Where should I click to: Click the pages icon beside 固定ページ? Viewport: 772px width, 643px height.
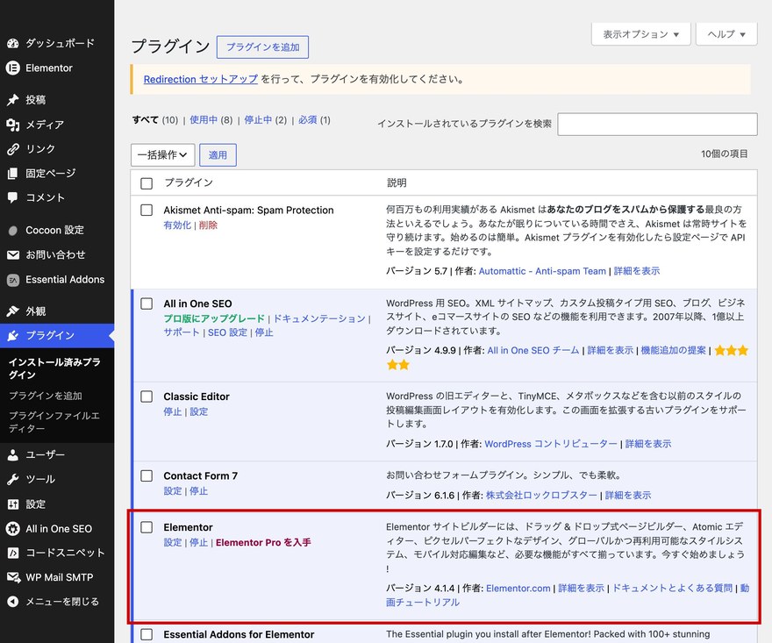tap(13, 174)
